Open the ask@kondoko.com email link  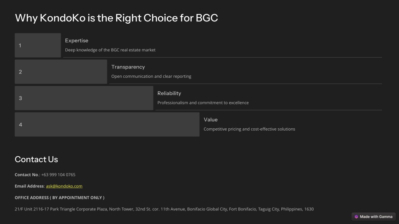click(x=64, y=186)
